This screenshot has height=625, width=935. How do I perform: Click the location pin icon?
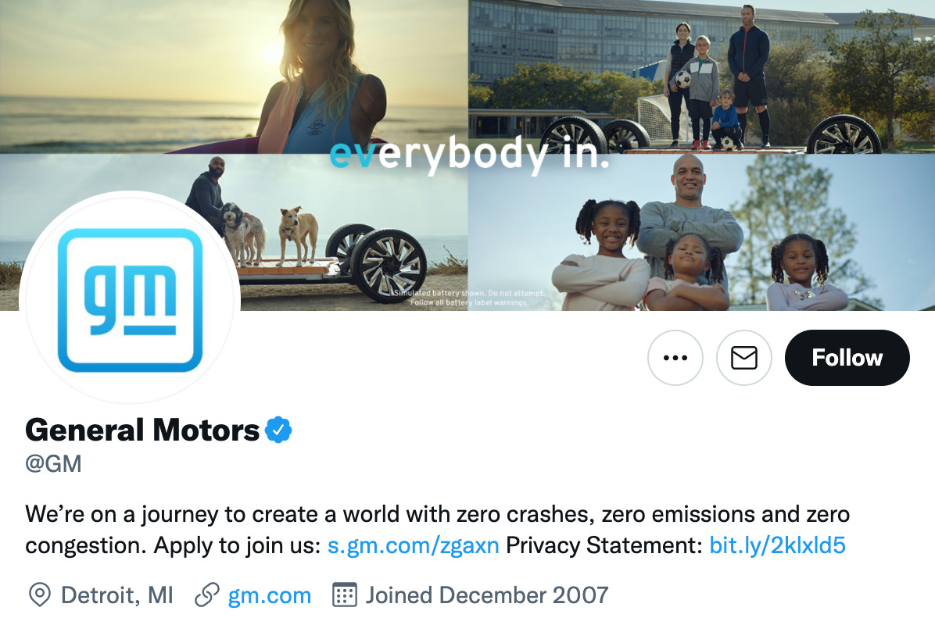tap(40, 595)
